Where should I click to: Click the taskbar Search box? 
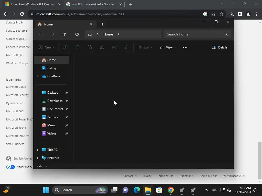[x=80, y=190]
